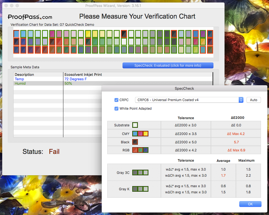Screen dimensions: 269x215
Task: Click the yellow swatch in CMY row
Action: (146, 134)
